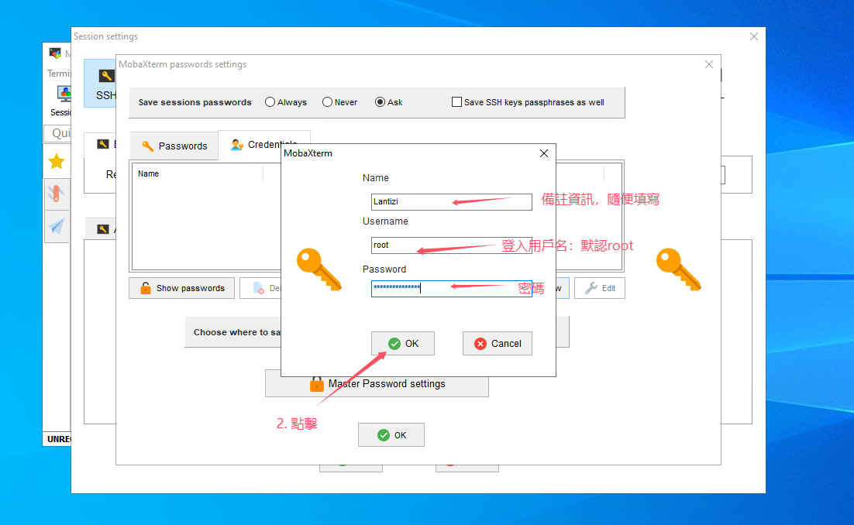Click the wrench Edit button
This screenshot has height=525, width=854.
click(600, 288)
